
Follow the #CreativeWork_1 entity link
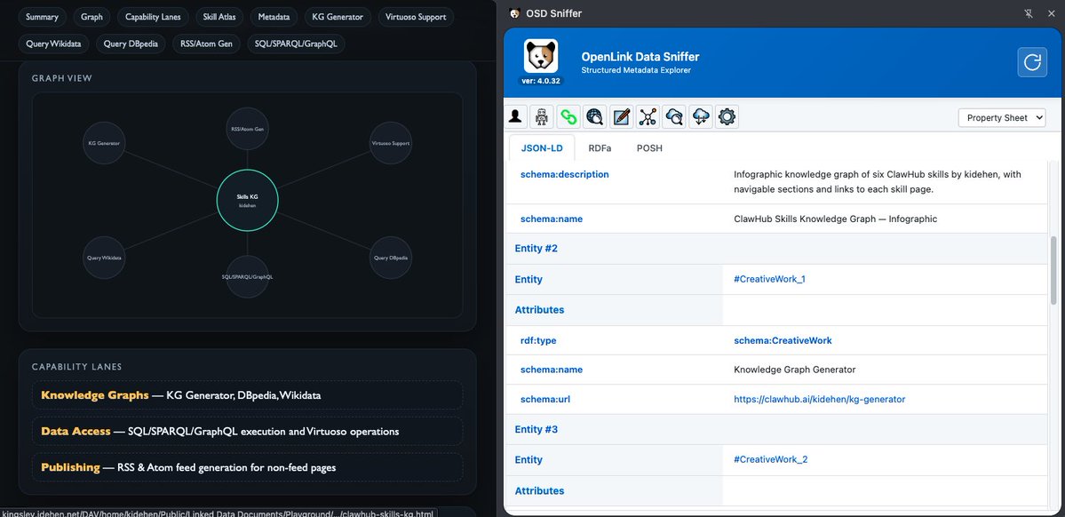click(769, 279)
